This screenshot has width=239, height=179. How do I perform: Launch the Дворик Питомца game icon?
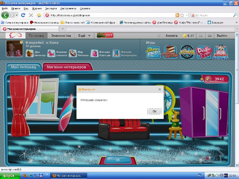point(220,51)
